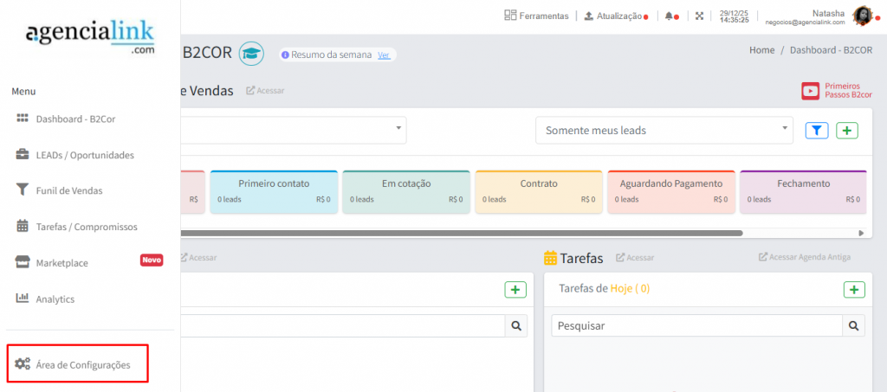Click the Primeiros Passos B2cor video icon
This screenshot has width=887, height=392.
click(x=811, y=91)
